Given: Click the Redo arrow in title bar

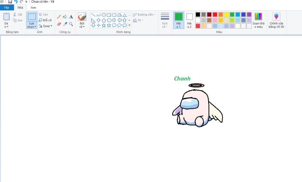Looking at the screenshot, I should coord(21,1).
